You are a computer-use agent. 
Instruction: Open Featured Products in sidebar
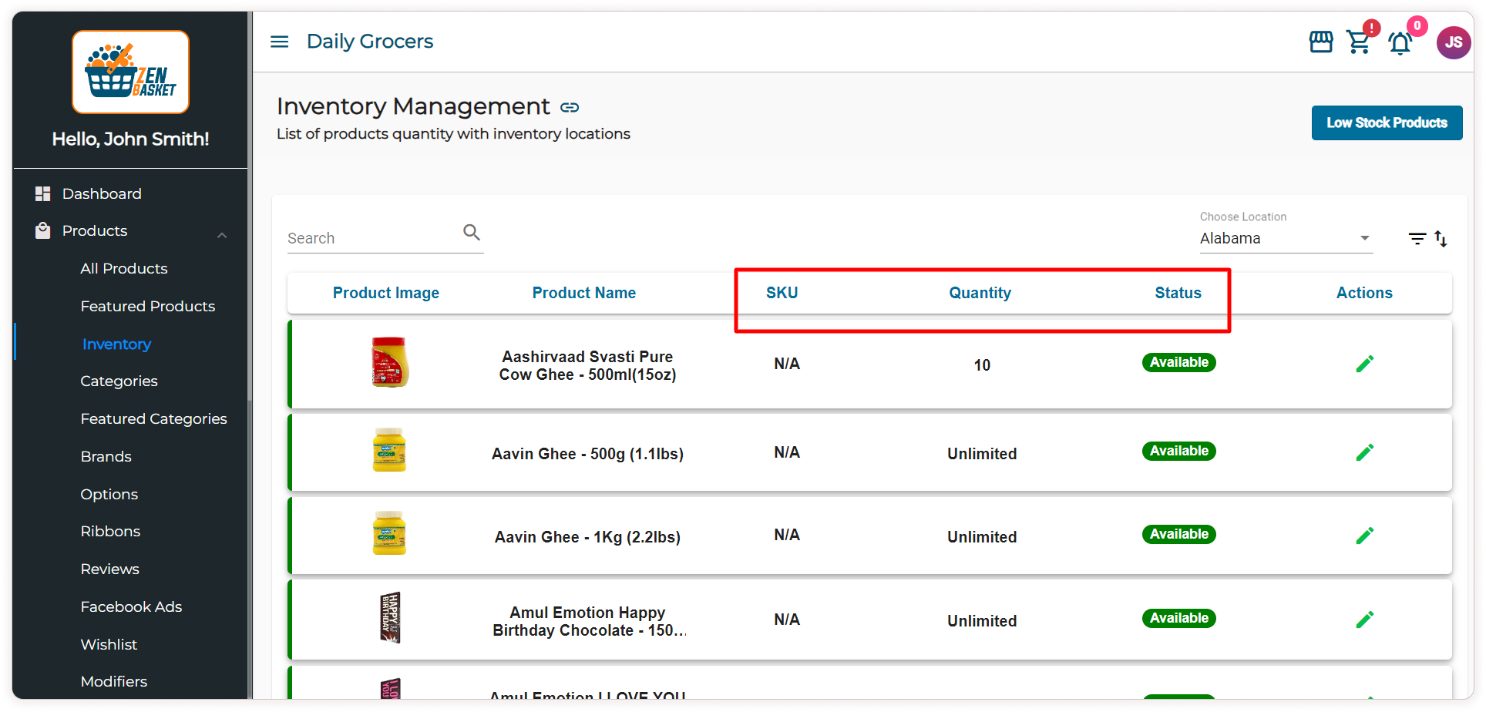click(147, 307)
